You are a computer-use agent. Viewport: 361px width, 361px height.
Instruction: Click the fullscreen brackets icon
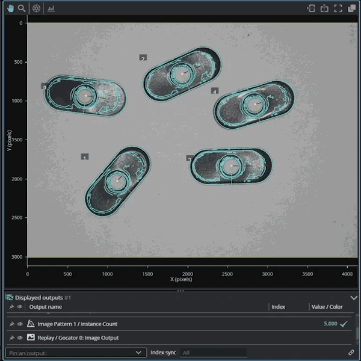click(x=338, y=8)
